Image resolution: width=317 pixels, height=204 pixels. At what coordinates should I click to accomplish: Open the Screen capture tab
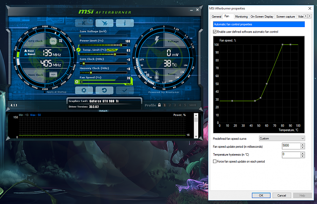coord(285,17)
